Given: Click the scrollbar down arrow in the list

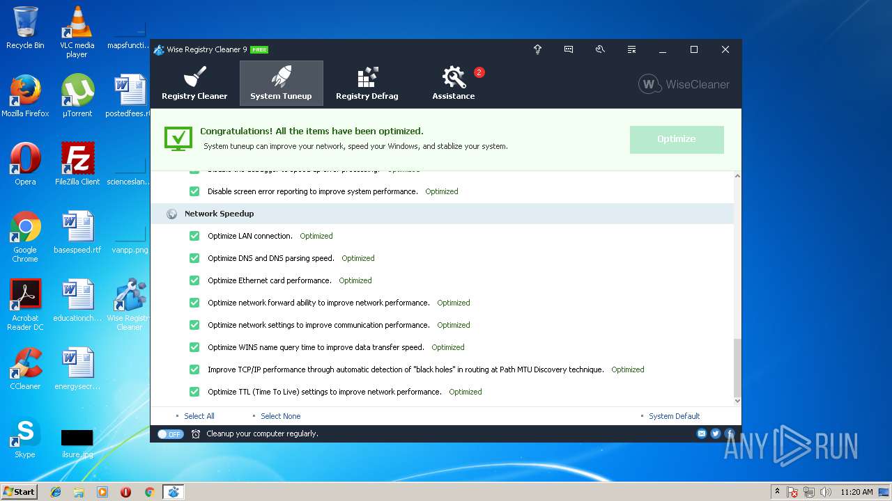Looking at the screenshot, I should point(738,401).
